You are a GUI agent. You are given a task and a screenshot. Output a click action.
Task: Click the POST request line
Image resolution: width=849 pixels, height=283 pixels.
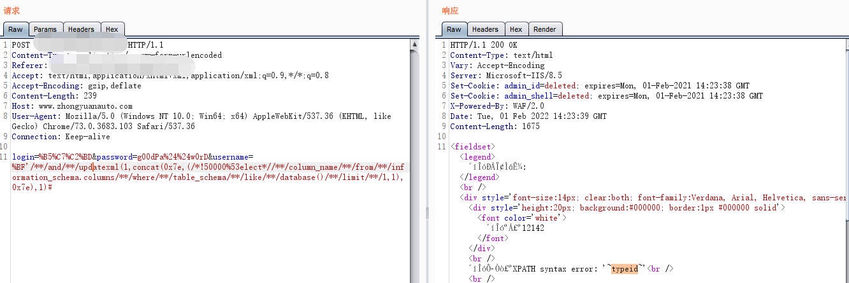point(88,45)
